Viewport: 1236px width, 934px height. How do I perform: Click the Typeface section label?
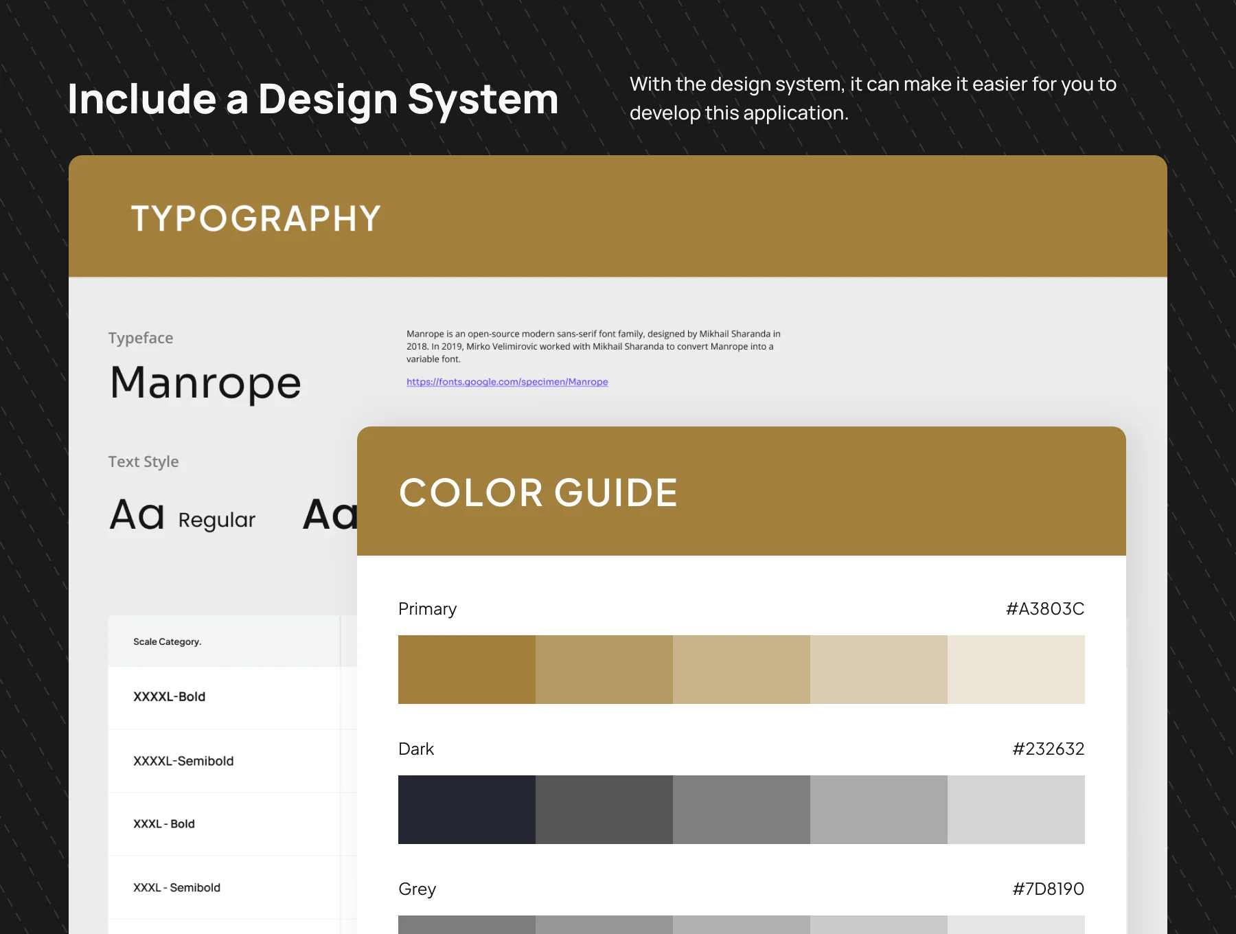click(141, 338)
